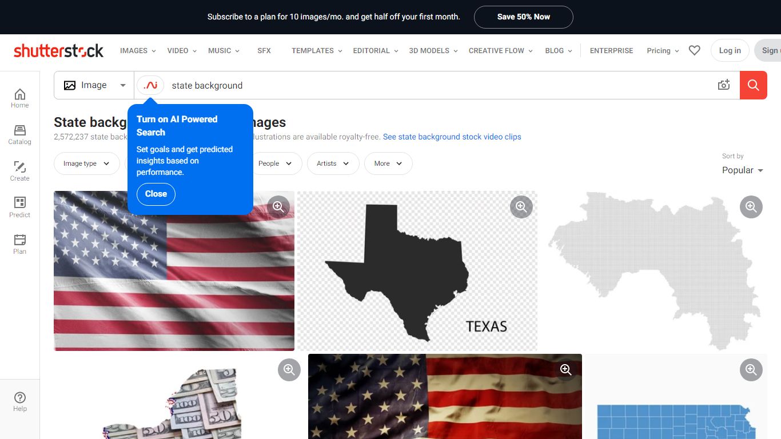Open the Plan sidebar icon
This screenshot has height=439, width=781.
tap(19, 245)
